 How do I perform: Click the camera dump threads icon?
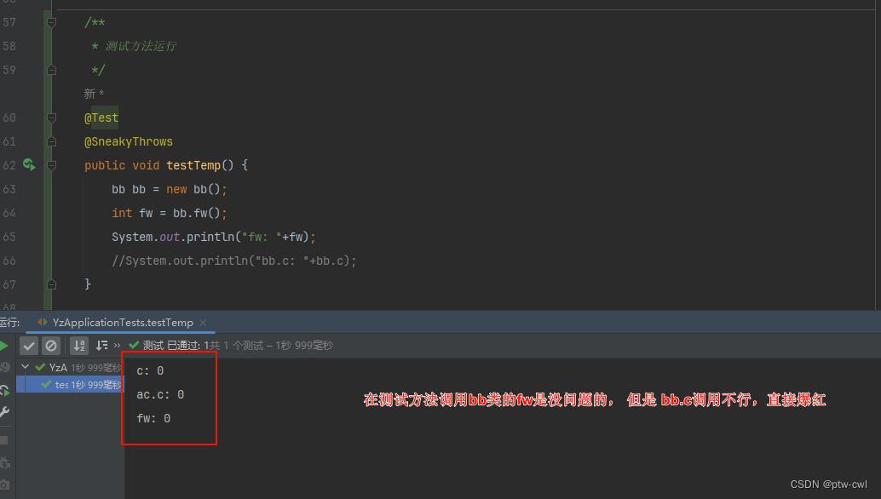point(4,485)
